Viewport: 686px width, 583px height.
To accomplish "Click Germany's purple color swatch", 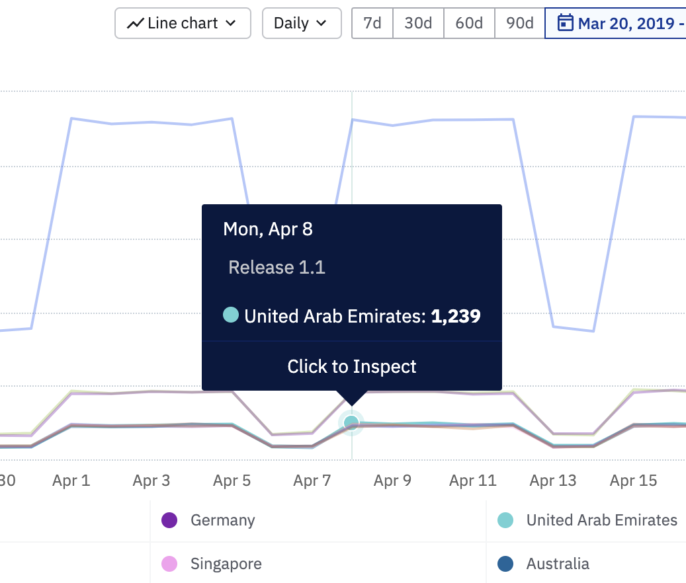I will click(x=170, y=520).
